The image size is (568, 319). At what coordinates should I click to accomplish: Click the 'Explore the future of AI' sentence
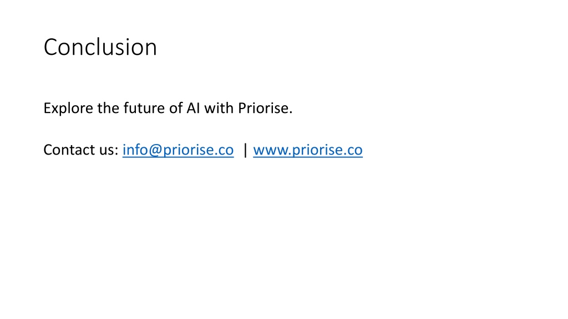(168, 108)
